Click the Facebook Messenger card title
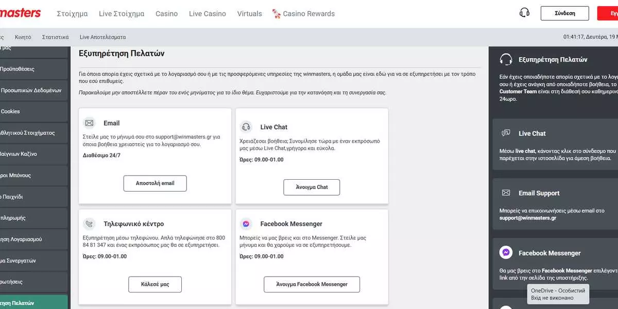 [291, 224]
